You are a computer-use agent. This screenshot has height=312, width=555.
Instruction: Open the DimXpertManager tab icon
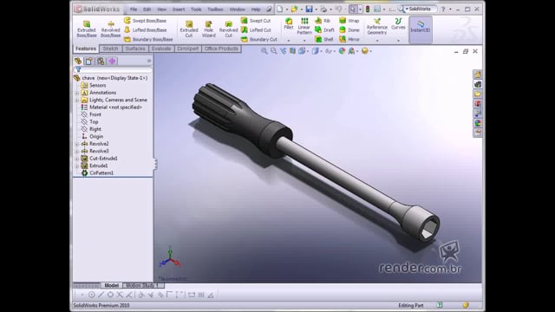click(112, 61)
